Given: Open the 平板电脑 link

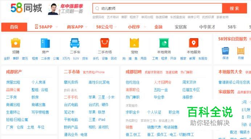Looking at the screenshot, I should [x=71, y=120].
